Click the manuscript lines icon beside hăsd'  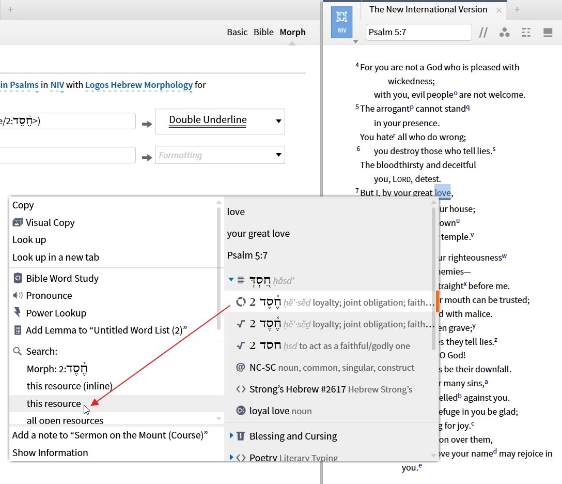[241, 280]
